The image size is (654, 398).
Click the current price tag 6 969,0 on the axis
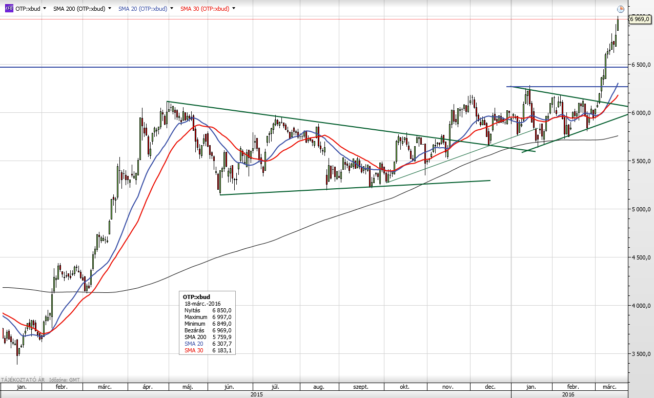pyautogui.click(x=640, y=18)
